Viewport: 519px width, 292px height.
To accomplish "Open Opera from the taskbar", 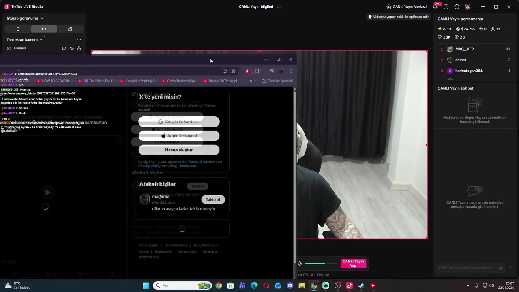I will pos(266,286).
